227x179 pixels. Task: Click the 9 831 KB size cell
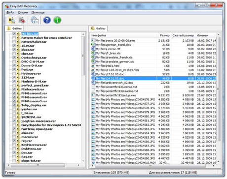[164, 95]
